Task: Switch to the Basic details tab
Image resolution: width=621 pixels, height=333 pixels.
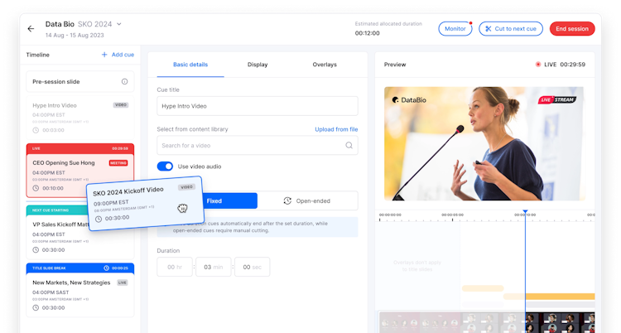Action: click(x=190, y=65)
